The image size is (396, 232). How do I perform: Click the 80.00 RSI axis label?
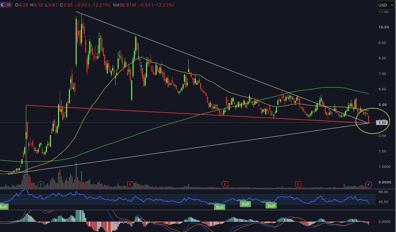point(383,191)
